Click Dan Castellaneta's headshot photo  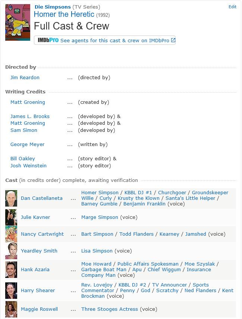pos(11,198)
